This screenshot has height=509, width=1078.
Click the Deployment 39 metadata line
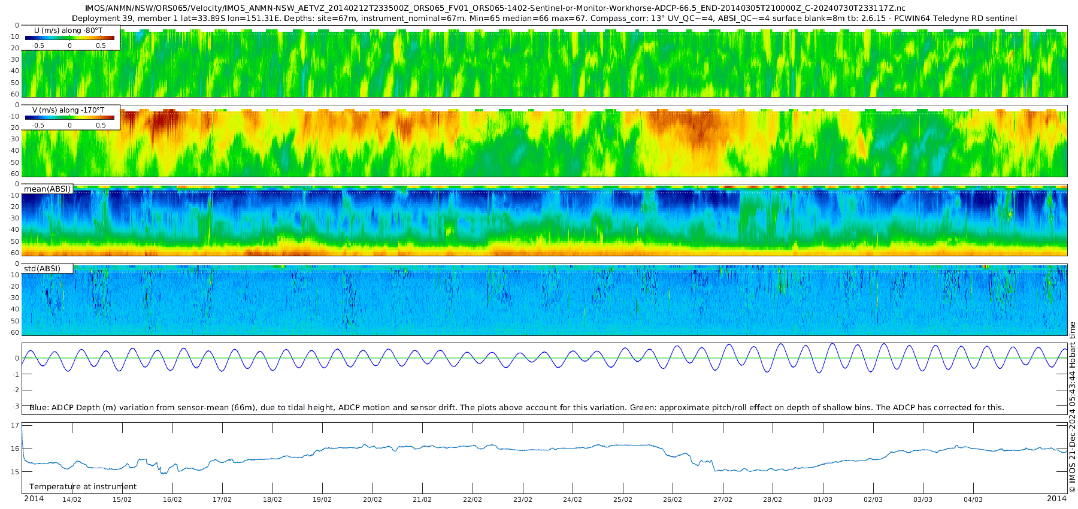(544, 18)
